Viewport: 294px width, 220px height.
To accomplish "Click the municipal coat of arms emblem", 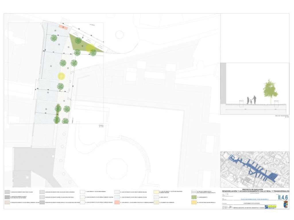I will pyautogui.click(x=286, y=205).
